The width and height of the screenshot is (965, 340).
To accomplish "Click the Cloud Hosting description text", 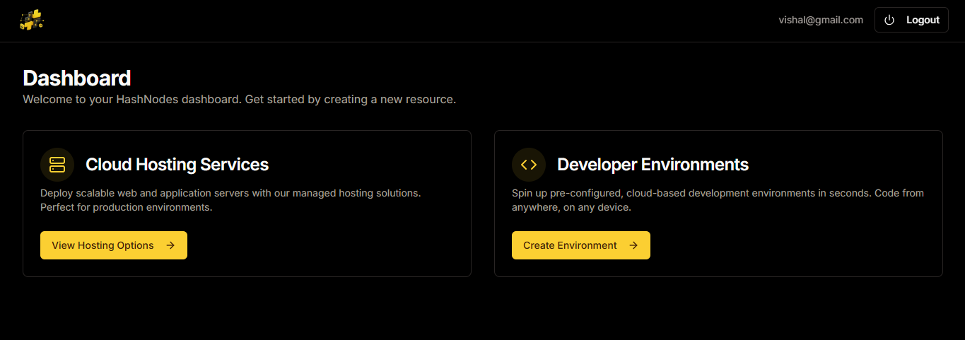I will pos(230,200).
